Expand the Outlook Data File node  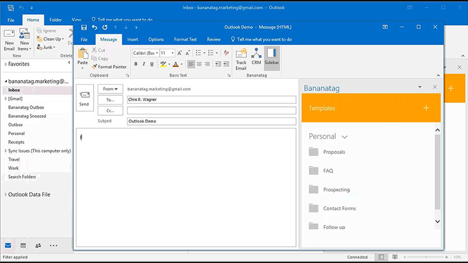click(x=6, y=195)
